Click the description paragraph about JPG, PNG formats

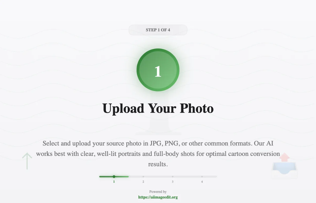pos(158,154)
